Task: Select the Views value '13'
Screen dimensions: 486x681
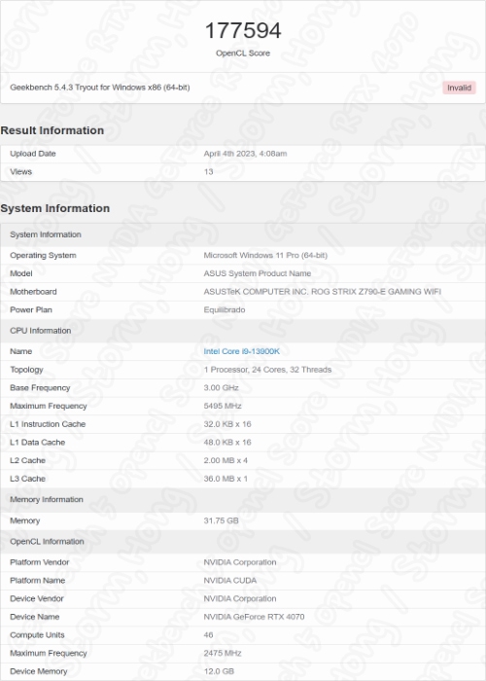Action: click(208, 172)
